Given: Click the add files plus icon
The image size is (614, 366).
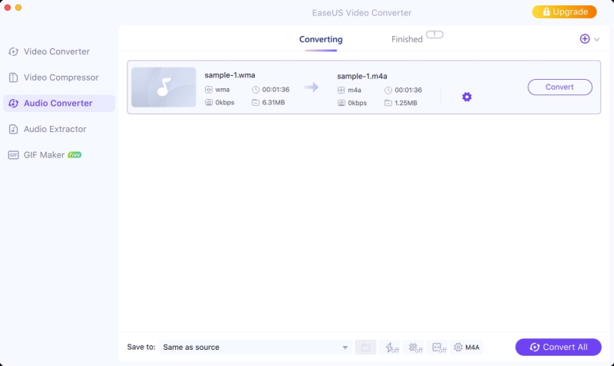Looking at the screenshot, I should (x=584, y=39).
